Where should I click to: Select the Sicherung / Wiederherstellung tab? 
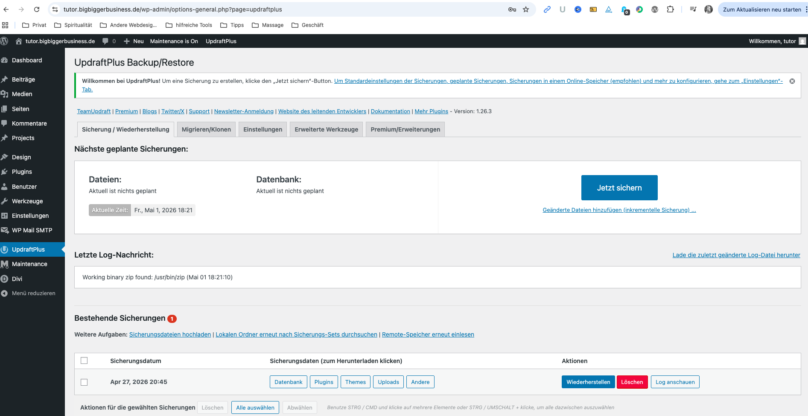(x=125, y=129)
